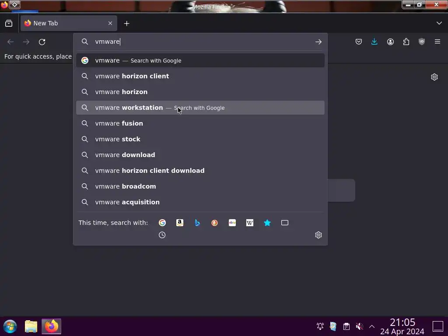Image resolution: width=448 pixels, height=336 pixels.
Task: Close the New Tab tab
Action: click(x=110, y=23)
